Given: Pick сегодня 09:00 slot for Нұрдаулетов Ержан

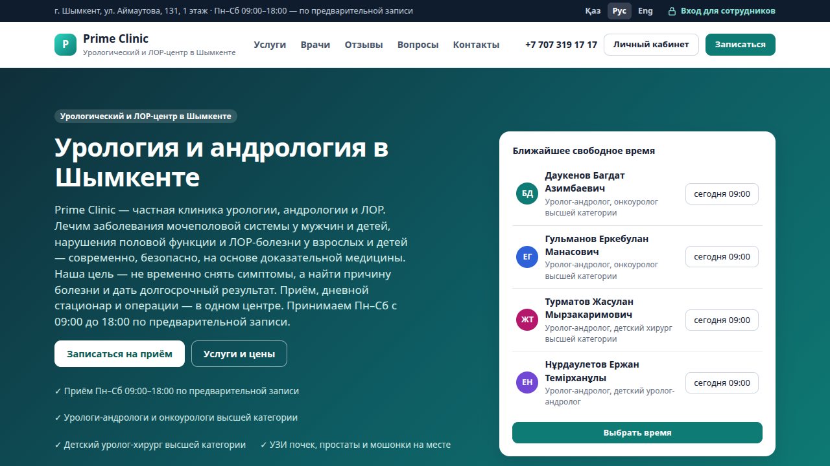Looking at the screenshot, I should point(722,383).
